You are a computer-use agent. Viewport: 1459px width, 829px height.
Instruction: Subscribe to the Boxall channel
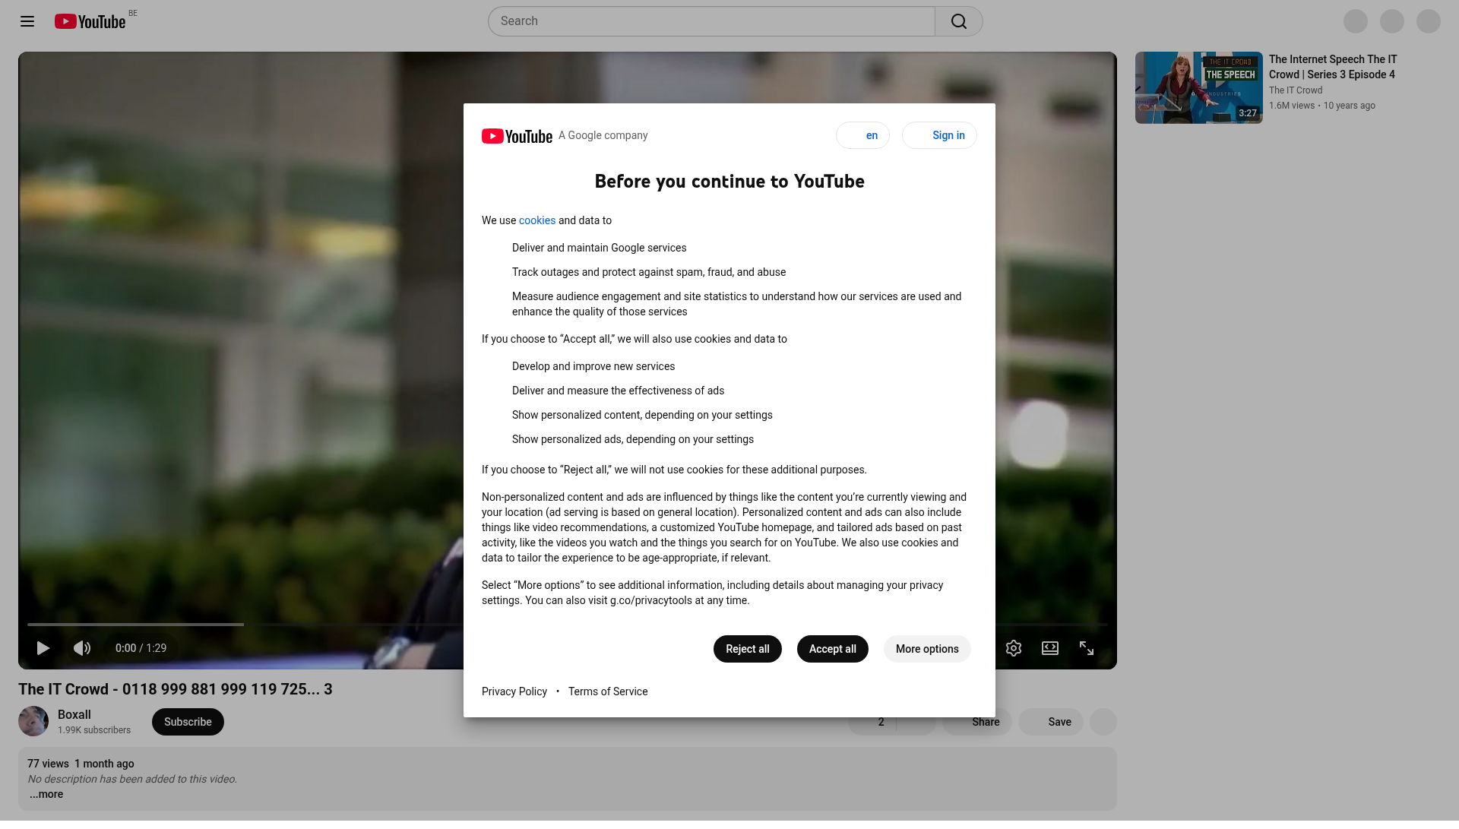[188, 722]
